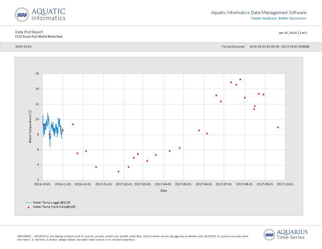
Task: Click "Faster Analysis. Better Decisions." tagline
Action: tap(279, 18)
